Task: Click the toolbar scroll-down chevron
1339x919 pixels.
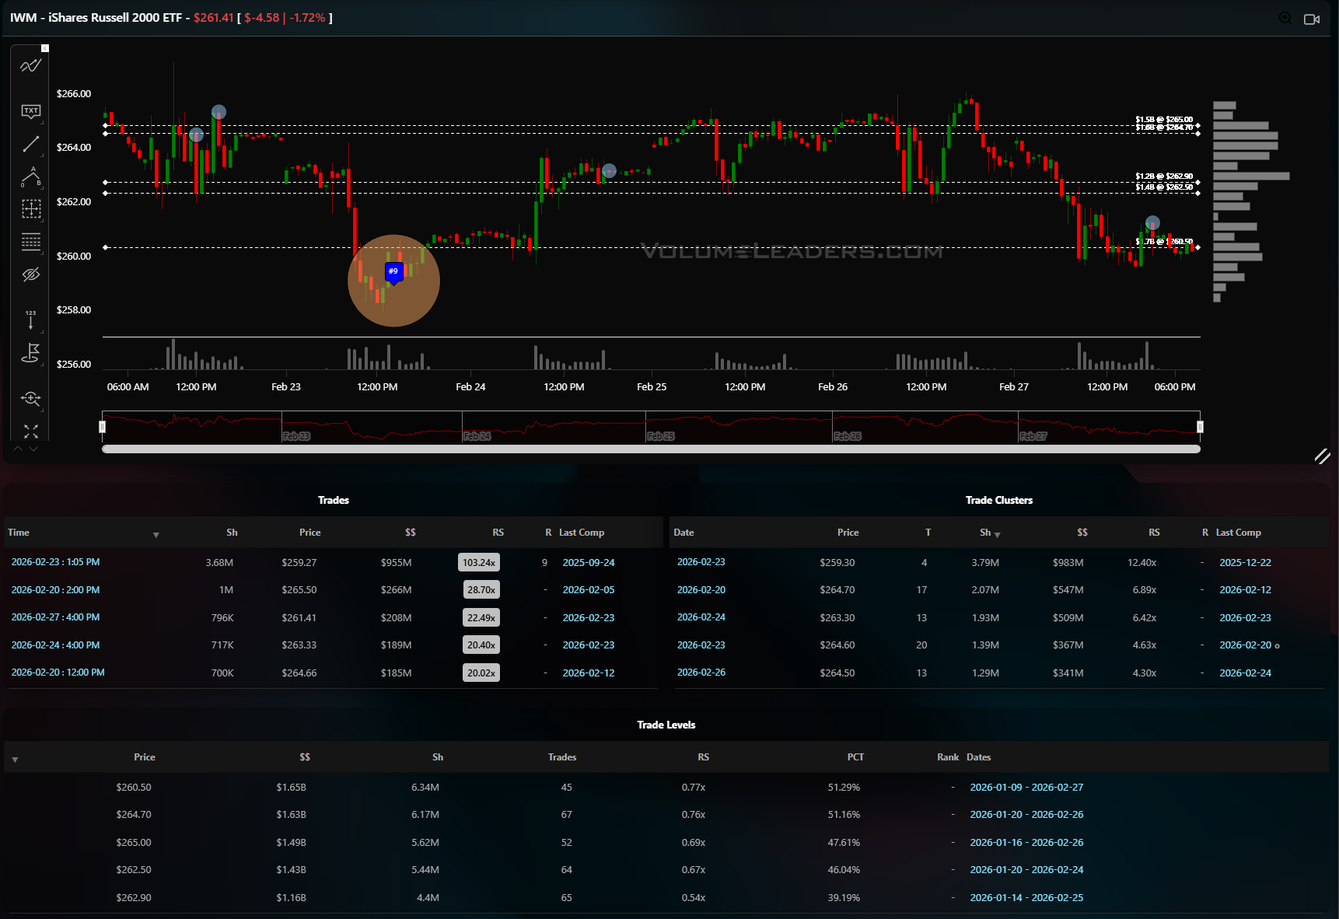Action: tap(33, 449)
